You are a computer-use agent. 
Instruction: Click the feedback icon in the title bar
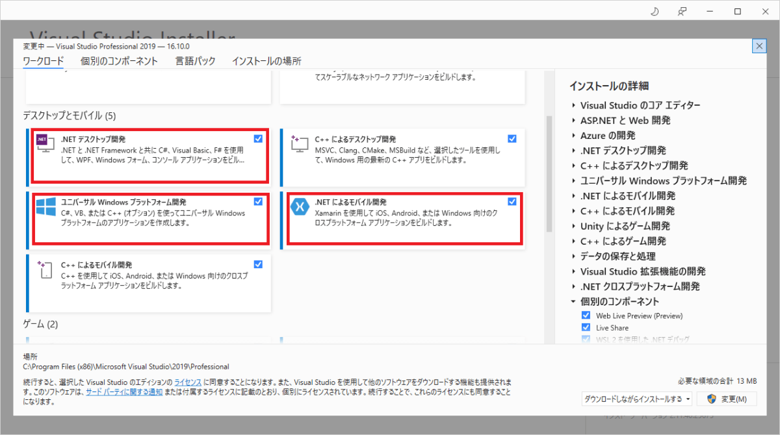[x=681, y=11]
